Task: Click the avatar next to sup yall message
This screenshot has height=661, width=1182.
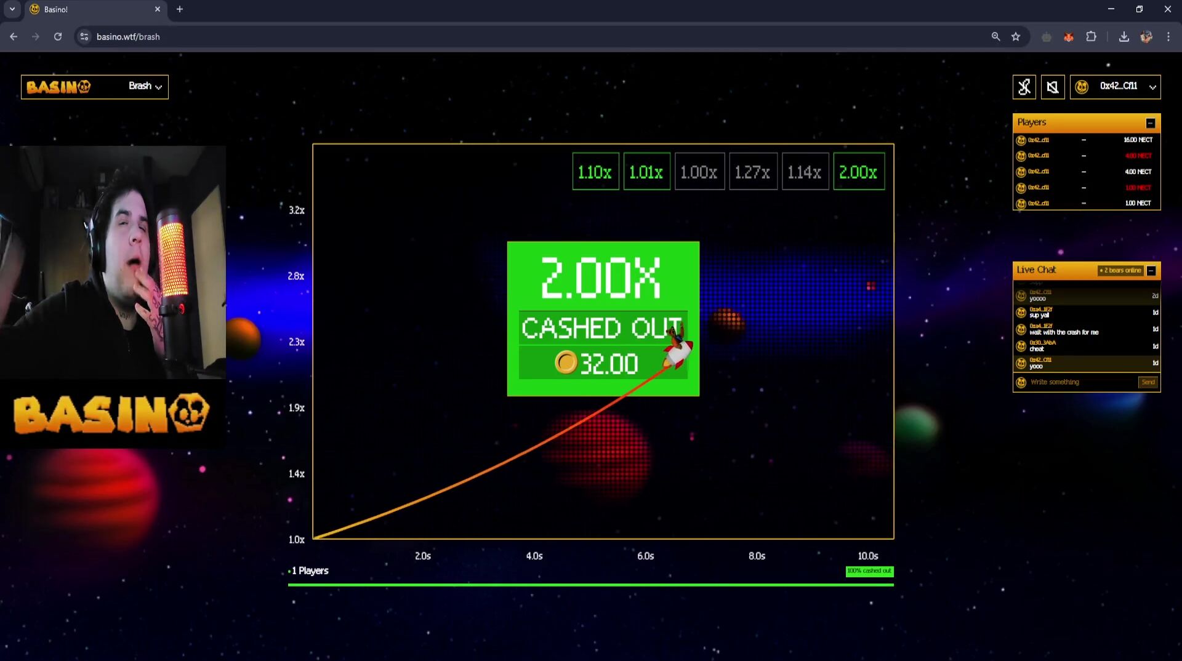Action: tap(1021, 313)
